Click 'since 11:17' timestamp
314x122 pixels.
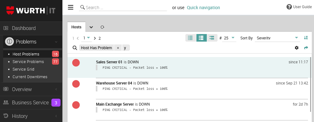pyautogui.click(x=298, y=62)
